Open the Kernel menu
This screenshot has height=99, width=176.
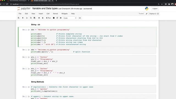click(56, 13)
